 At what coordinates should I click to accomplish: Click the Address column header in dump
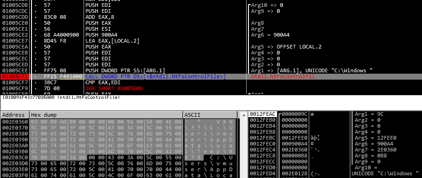[15, 115]
